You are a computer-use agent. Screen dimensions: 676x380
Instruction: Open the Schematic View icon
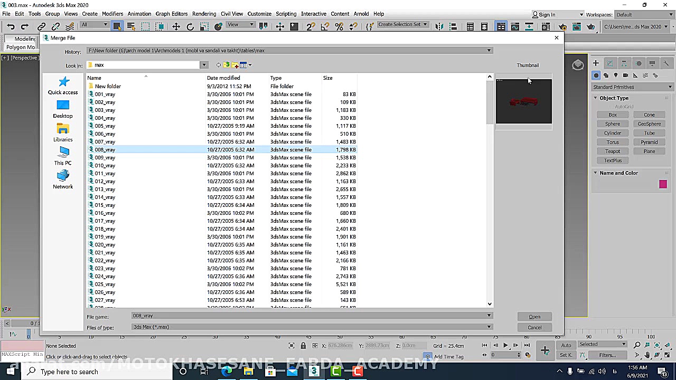(x=529, y=26)
